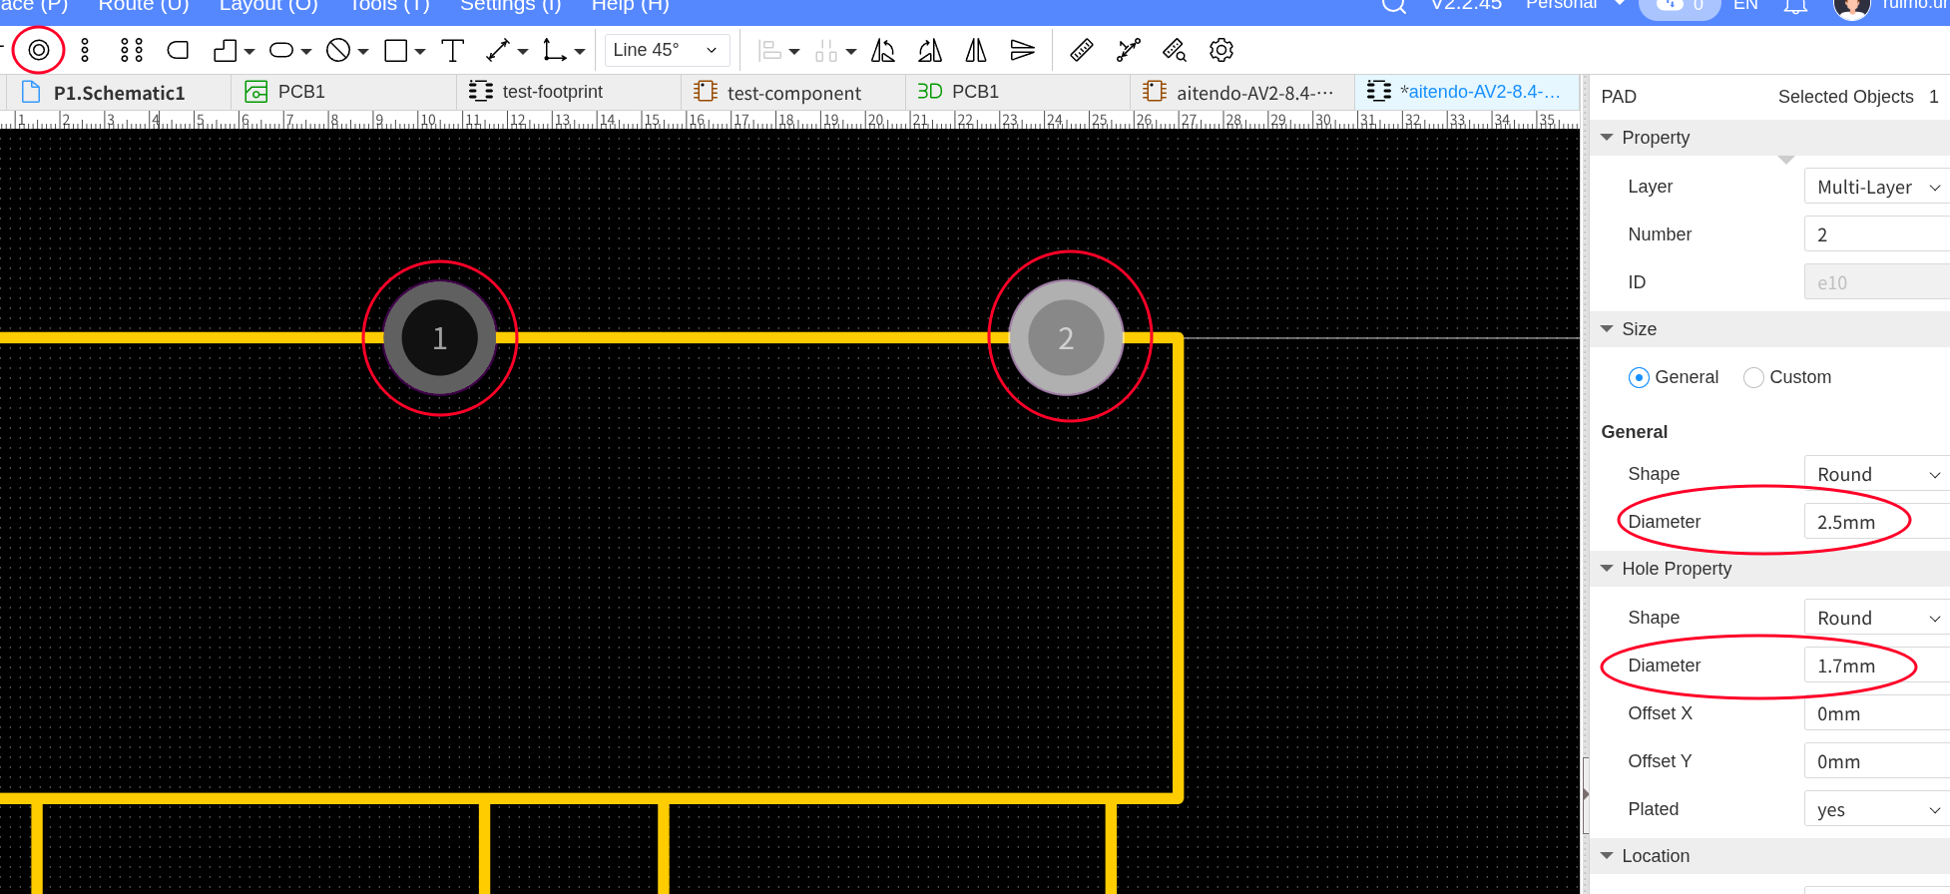Edit the pad Diameter 2.5mm field
Viewport: 1950px width, 894px height.
[x=1877, y=522]
